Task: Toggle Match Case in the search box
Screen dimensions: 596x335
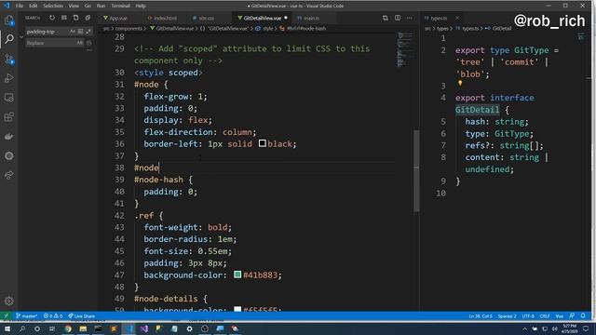Action: click(73, 32)
